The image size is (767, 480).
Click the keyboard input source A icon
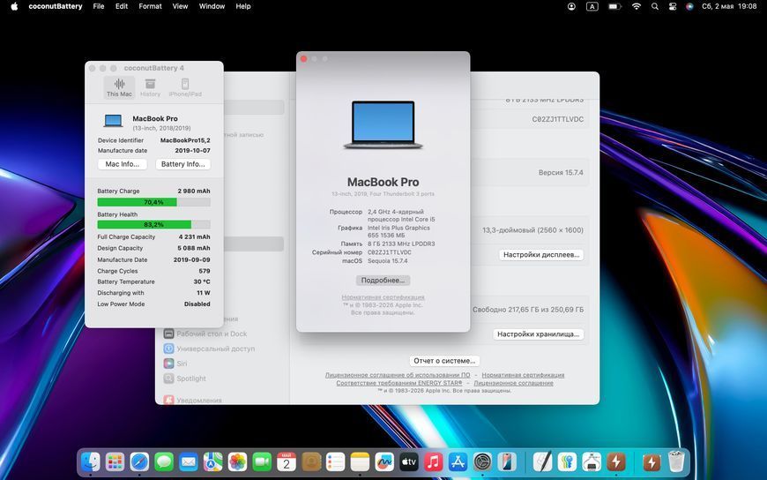(592, 6)
